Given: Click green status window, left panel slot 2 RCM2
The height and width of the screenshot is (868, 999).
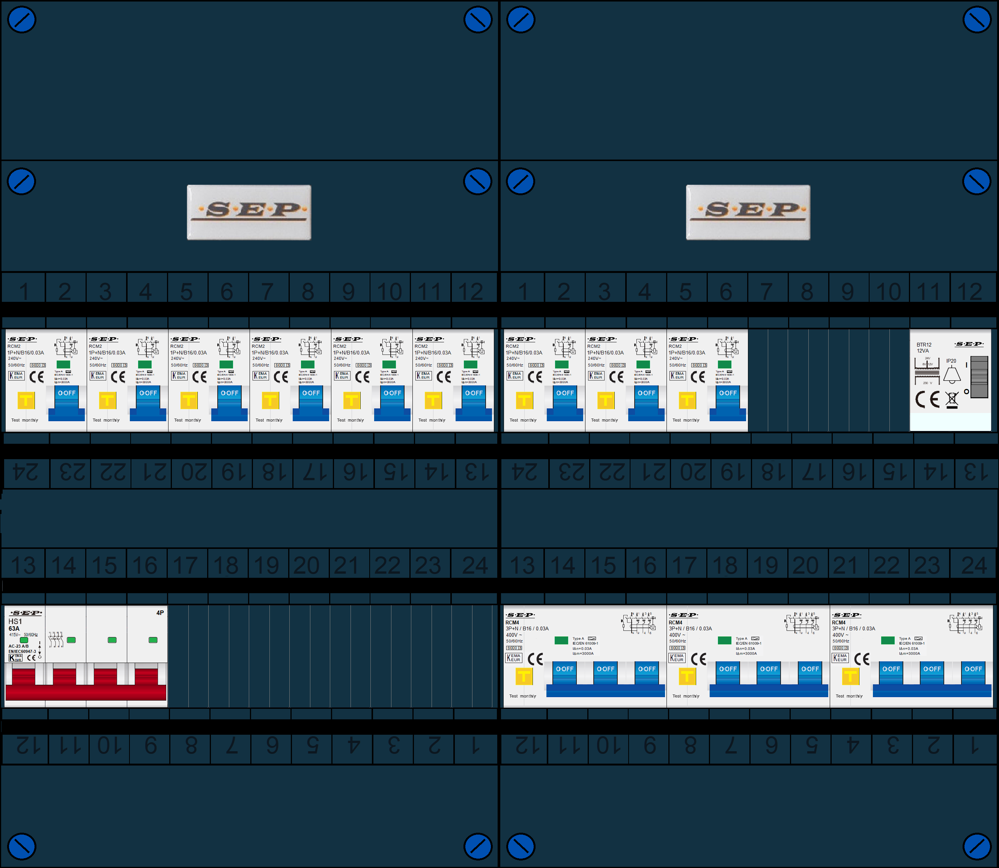Looking at the screenshot, I should pyautogui.click(x=63, y=364).
